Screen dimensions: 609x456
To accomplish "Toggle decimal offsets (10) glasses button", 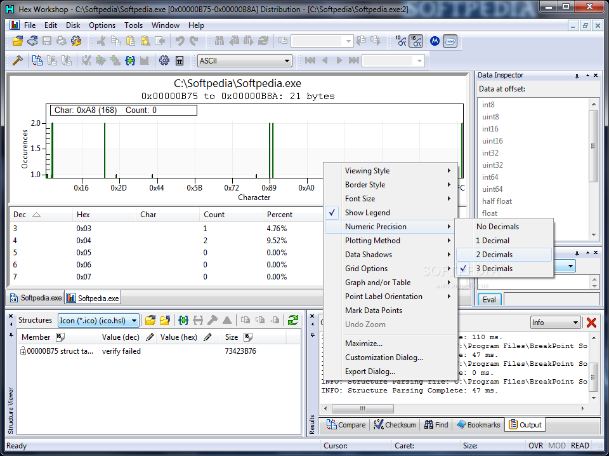I will [x=401, y=41].
